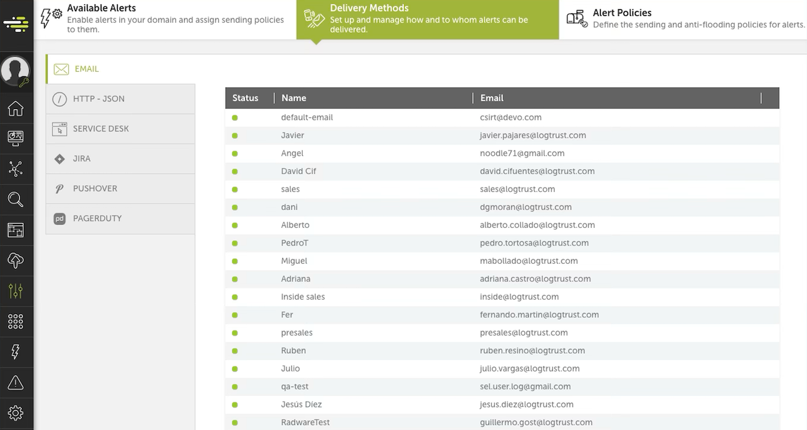
Task: Toggle the status dot for default-email
Action: point(235,118)
